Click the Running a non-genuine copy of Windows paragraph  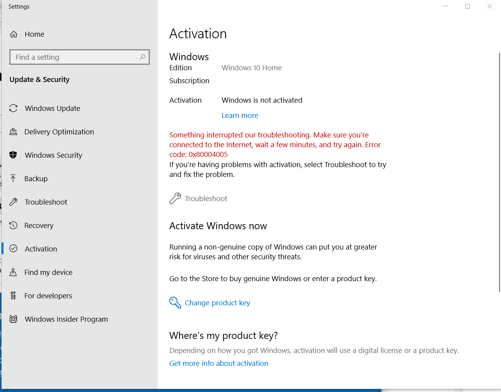point(273,252)
